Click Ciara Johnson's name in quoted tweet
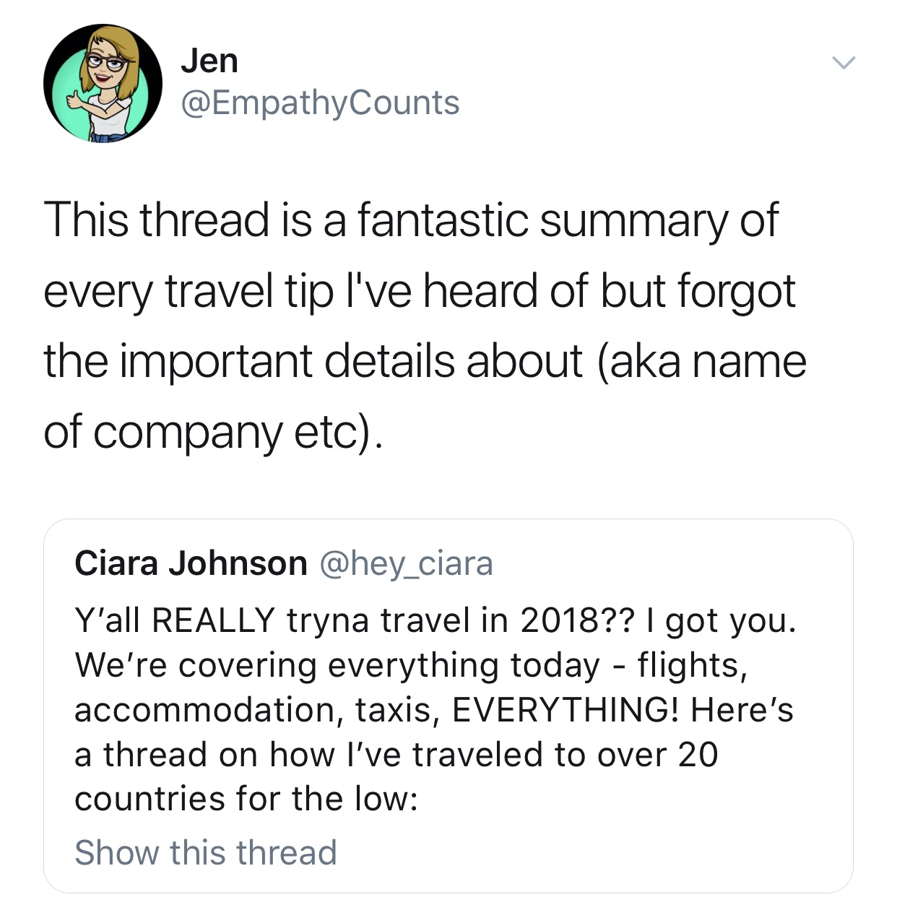Screen dimensions: 897x897 coord(191,563)
